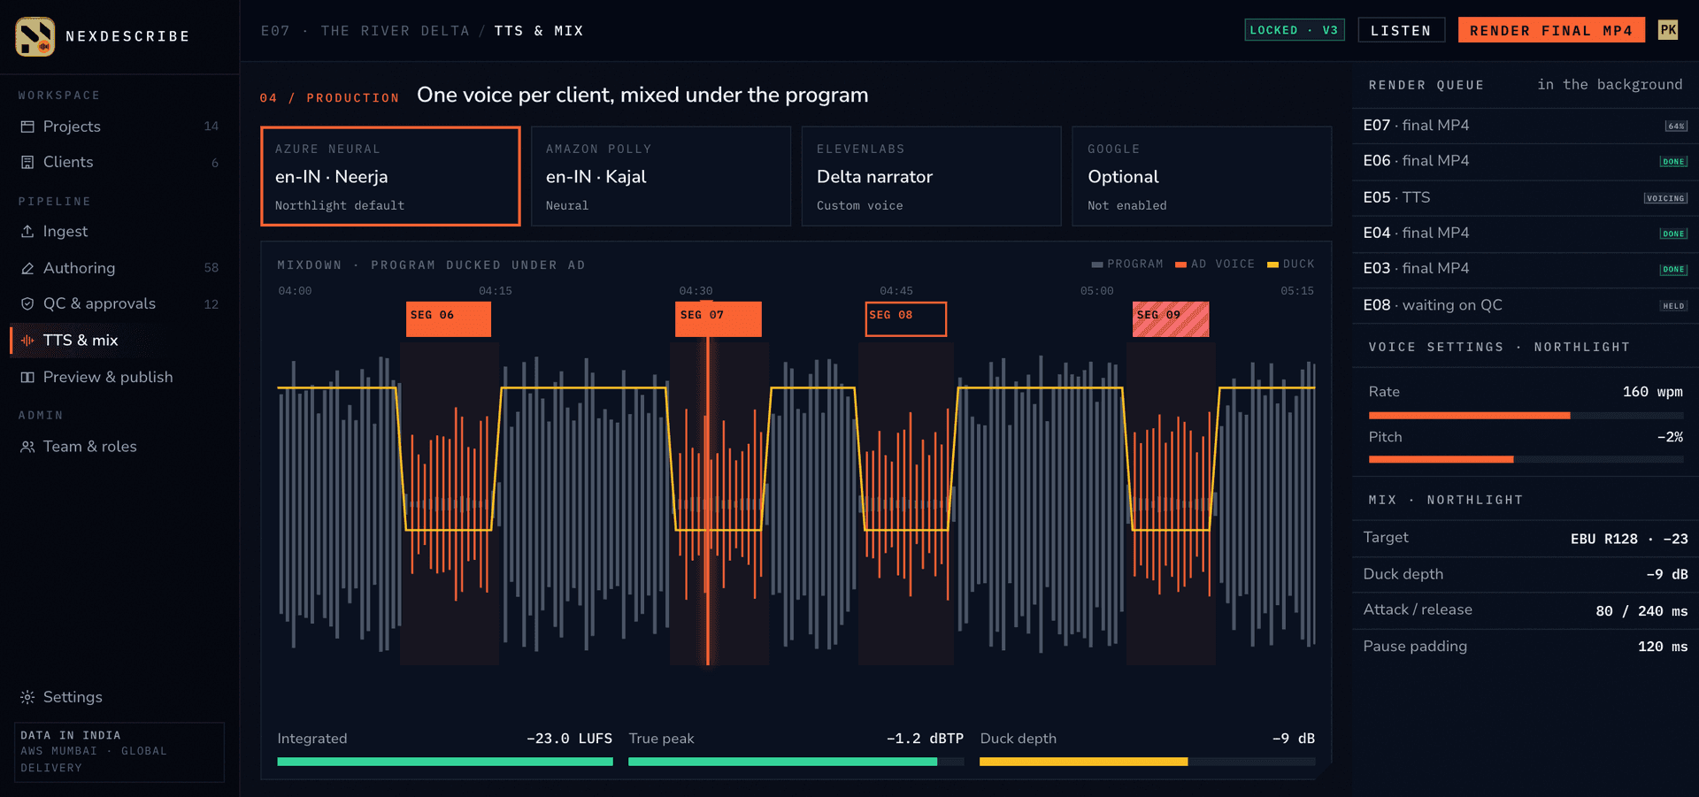Click the Locked V3 status badge
The image size is (1699, 797).
tap(1294, 30)
